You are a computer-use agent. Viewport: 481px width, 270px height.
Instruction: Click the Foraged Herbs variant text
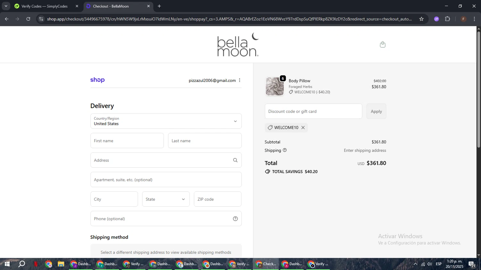300,87
